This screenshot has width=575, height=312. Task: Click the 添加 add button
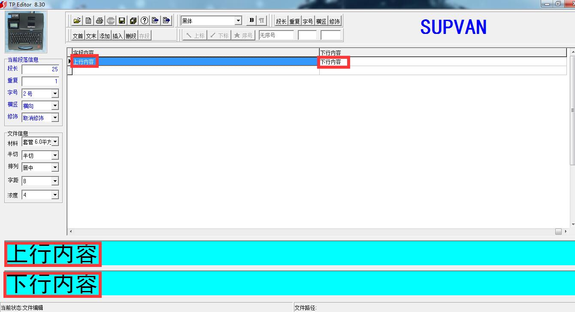(105, 36)
